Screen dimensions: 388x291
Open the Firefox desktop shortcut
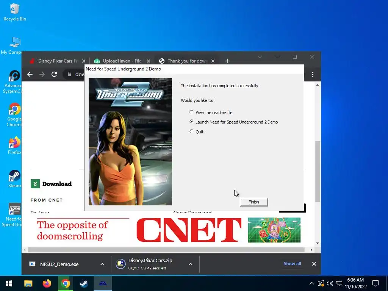pos(14,145)
